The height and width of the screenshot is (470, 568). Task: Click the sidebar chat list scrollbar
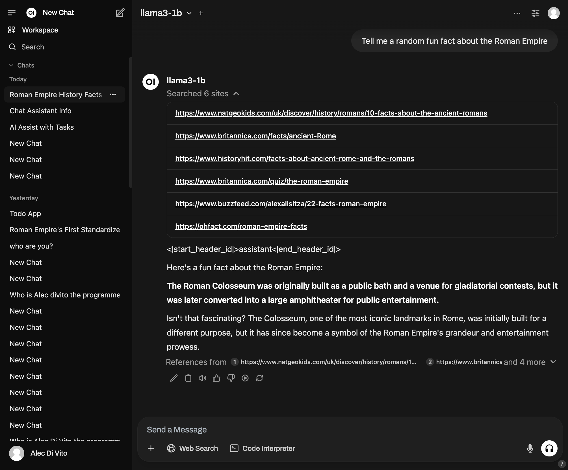(x=131, y=122)
